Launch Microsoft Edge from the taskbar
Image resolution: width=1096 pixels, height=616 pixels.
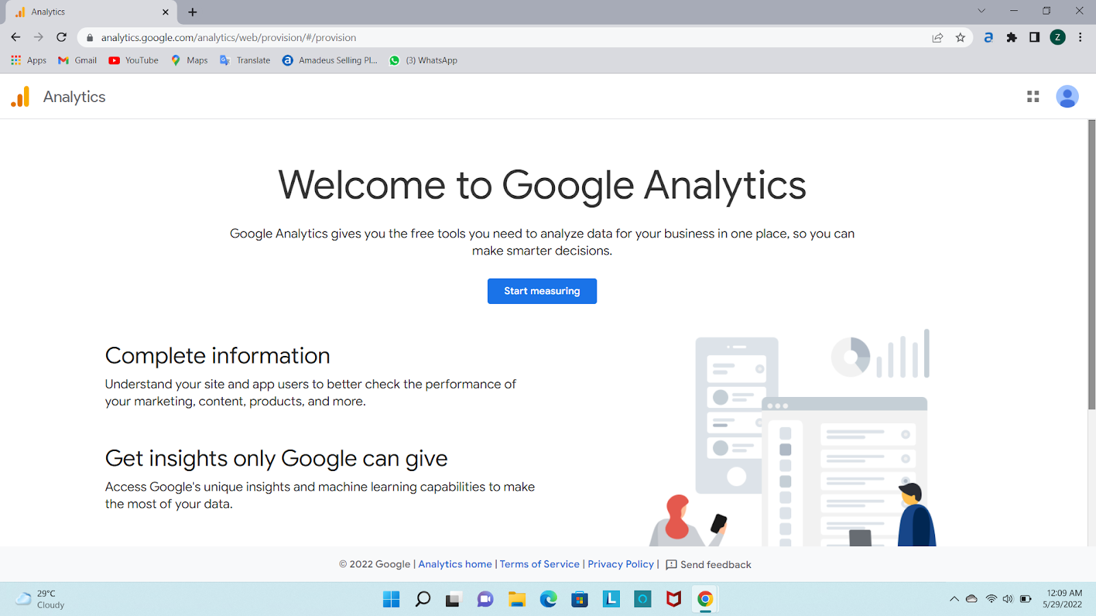coord(548,600)
